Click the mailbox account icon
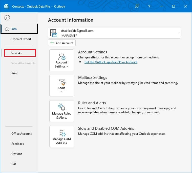This screenshot has height=173, width=192. [x=54, y=33]
